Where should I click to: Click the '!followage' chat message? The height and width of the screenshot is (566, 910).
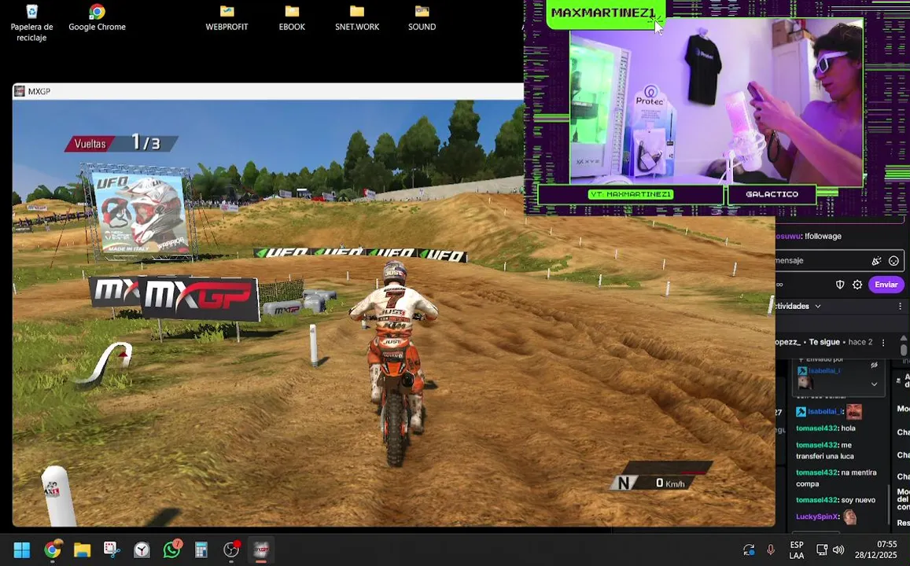823,236
